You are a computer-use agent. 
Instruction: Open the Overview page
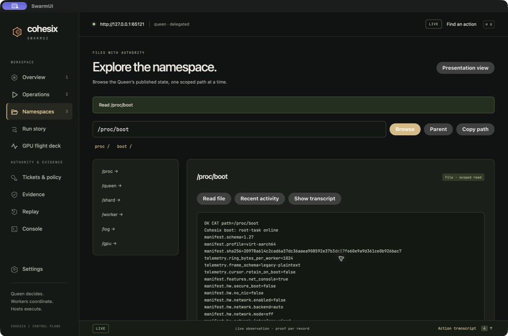[39, 77]
